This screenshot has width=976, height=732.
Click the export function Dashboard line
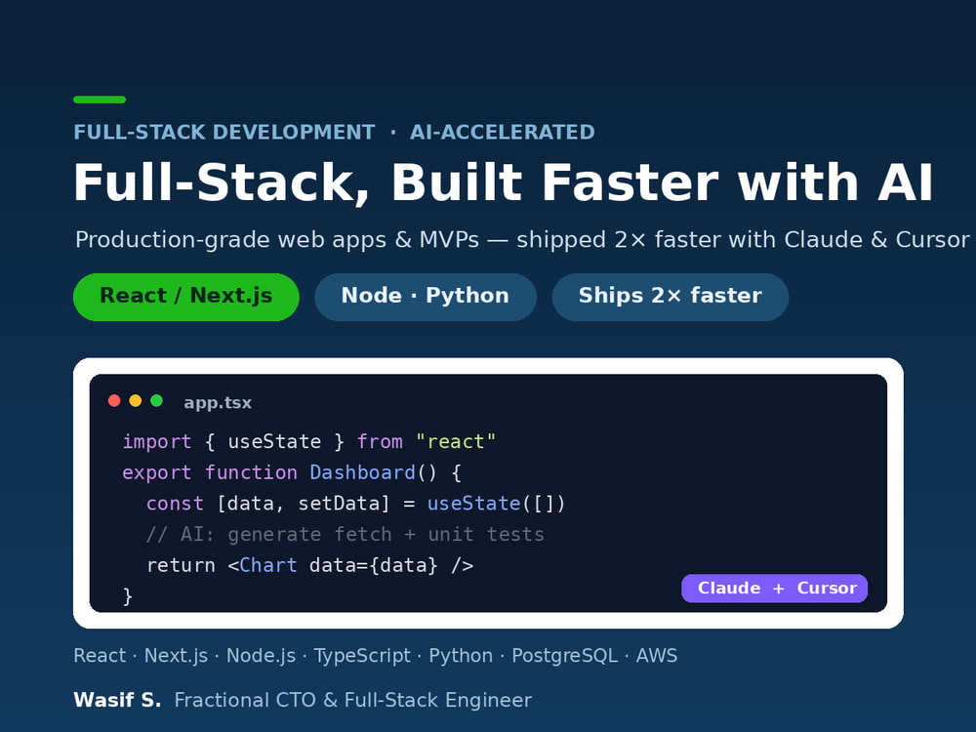292,472
